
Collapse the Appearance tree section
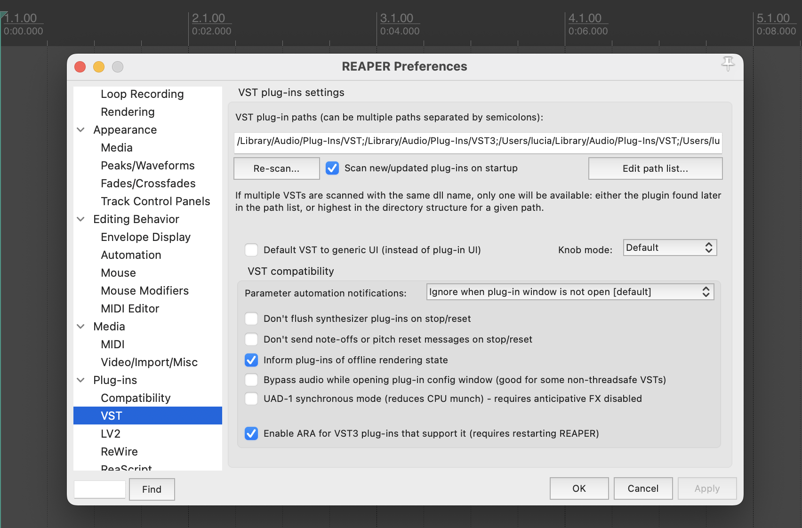(81, 130)
